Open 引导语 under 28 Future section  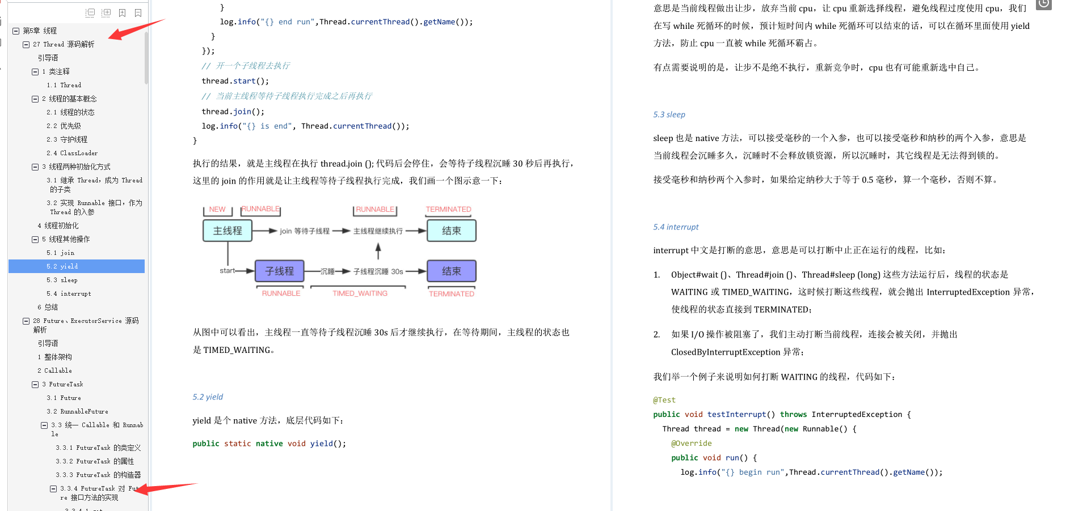[48, 343]
